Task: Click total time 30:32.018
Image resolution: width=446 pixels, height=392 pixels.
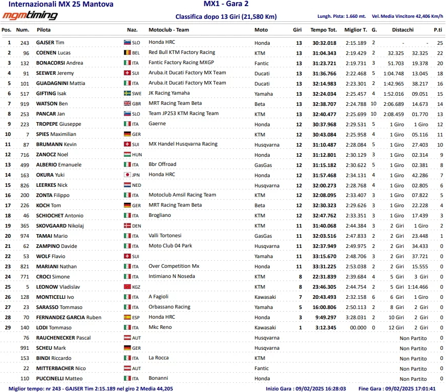Action: coord(324,43)
